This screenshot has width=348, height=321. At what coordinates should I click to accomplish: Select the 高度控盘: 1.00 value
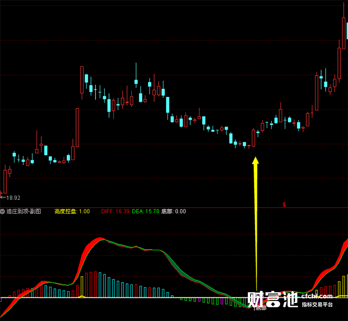72,212
